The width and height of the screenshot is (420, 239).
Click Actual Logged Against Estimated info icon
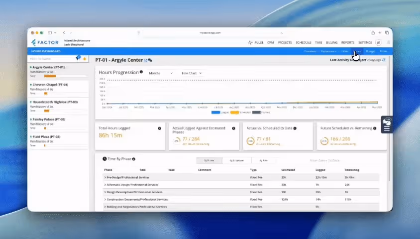tap(233, 128)
